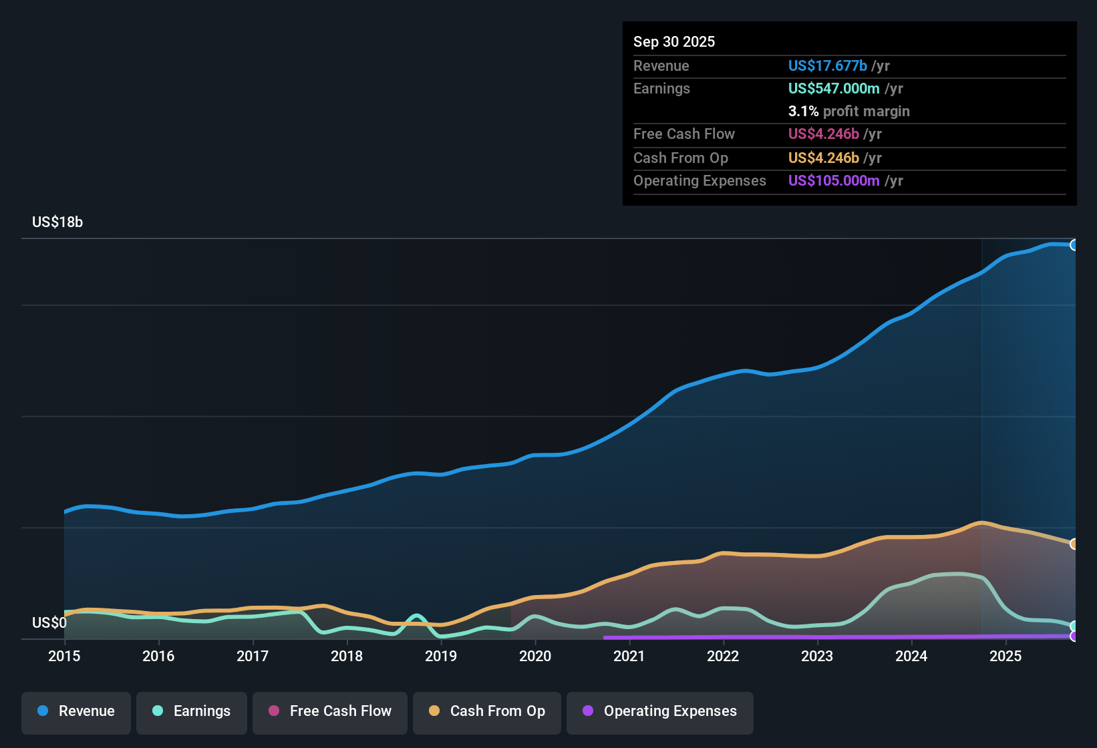Screen dimensions: 1097x748
Task: Click the pink Free Cash Flow legend dot
Action: point(273,711)
